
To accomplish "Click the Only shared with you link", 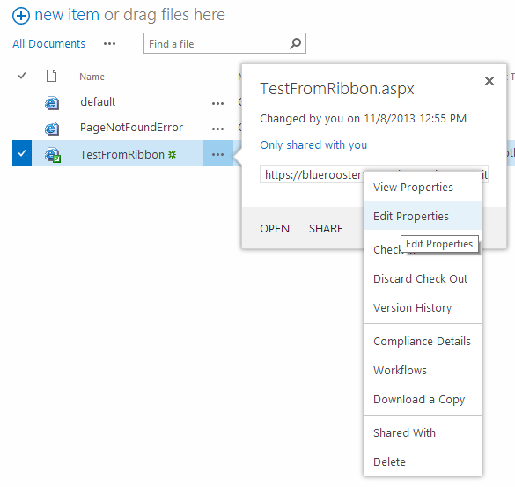I will (313, 145).
